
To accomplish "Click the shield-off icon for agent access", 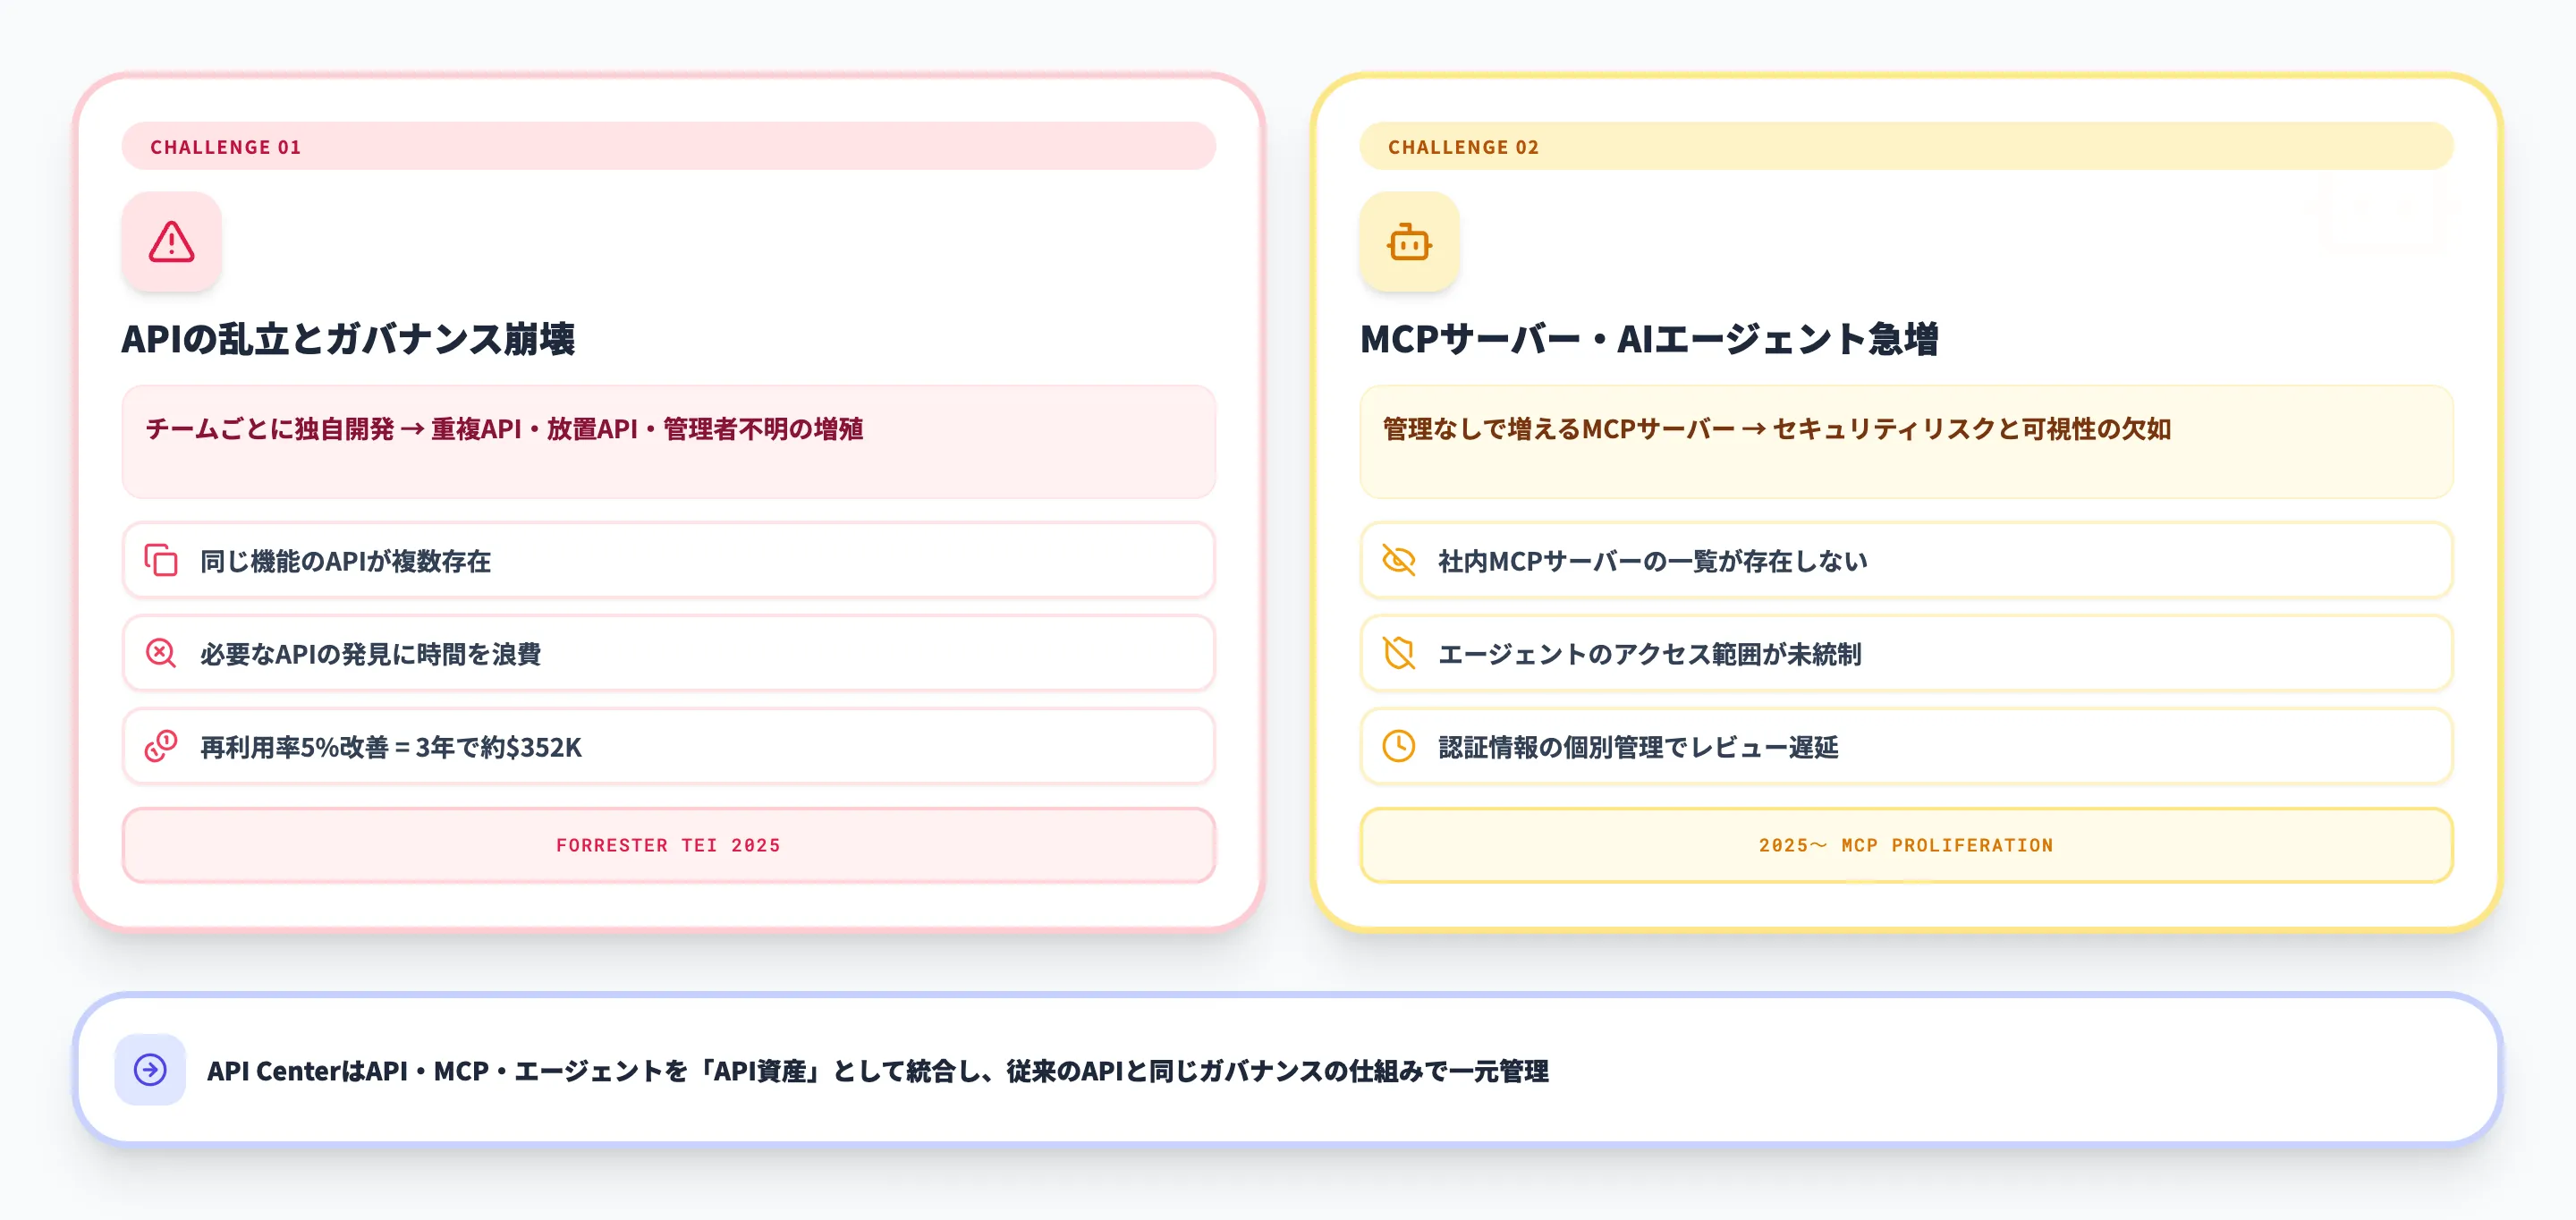I will [1399, 654].
